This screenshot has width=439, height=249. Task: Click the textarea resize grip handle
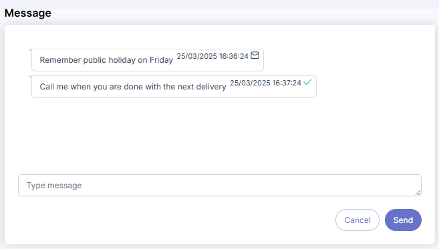[418, 192]
